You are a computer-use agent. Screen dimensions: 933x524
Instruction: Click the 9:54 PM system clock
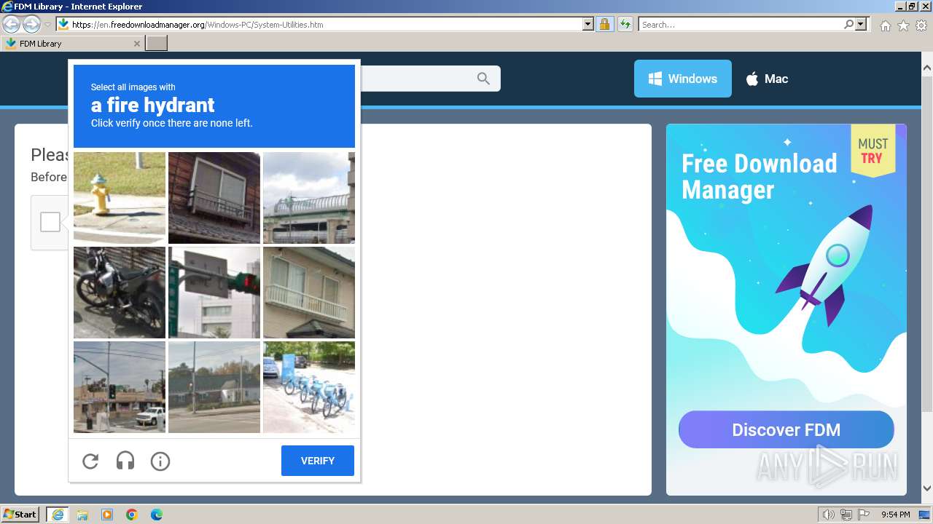(x=896, y=515)
